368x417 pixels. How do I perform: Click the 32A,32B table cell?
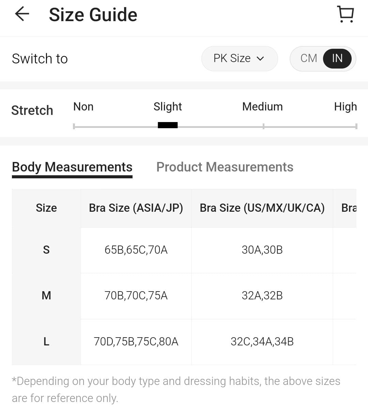coord(262,295)
